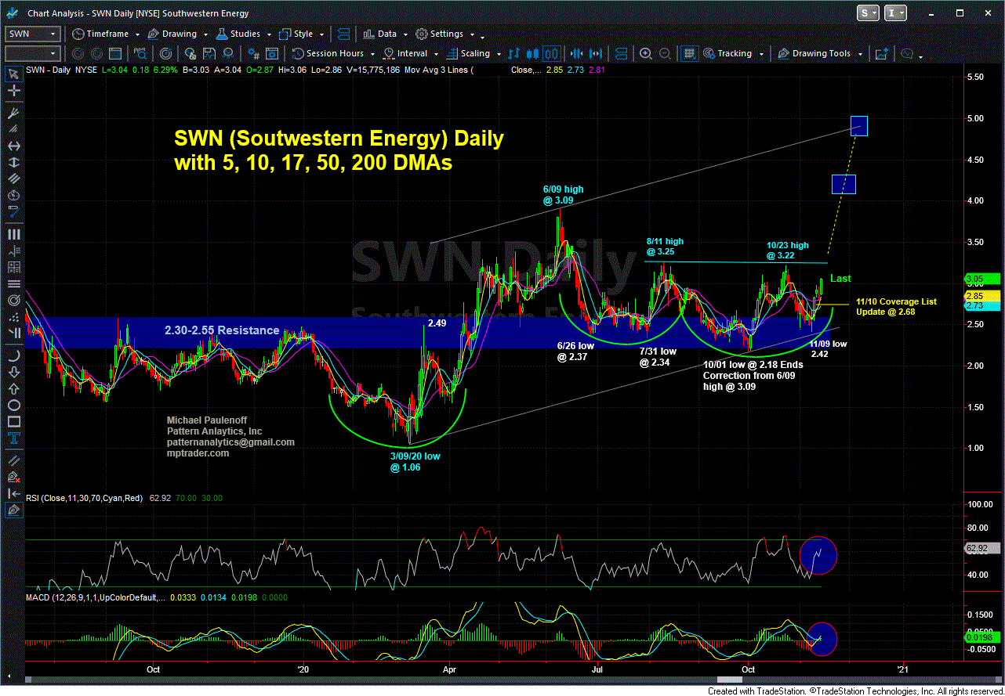
Task: Toggle the drawing toolbar pencil button at sidebar bottom
Action: [x=13, y=510]
